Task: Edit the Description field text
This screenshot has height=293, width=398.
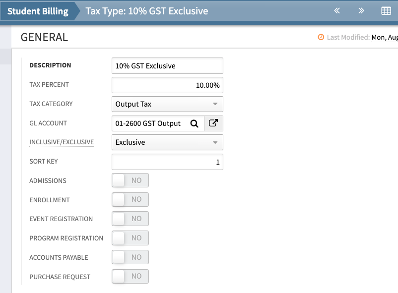Action: click(167, 65)
